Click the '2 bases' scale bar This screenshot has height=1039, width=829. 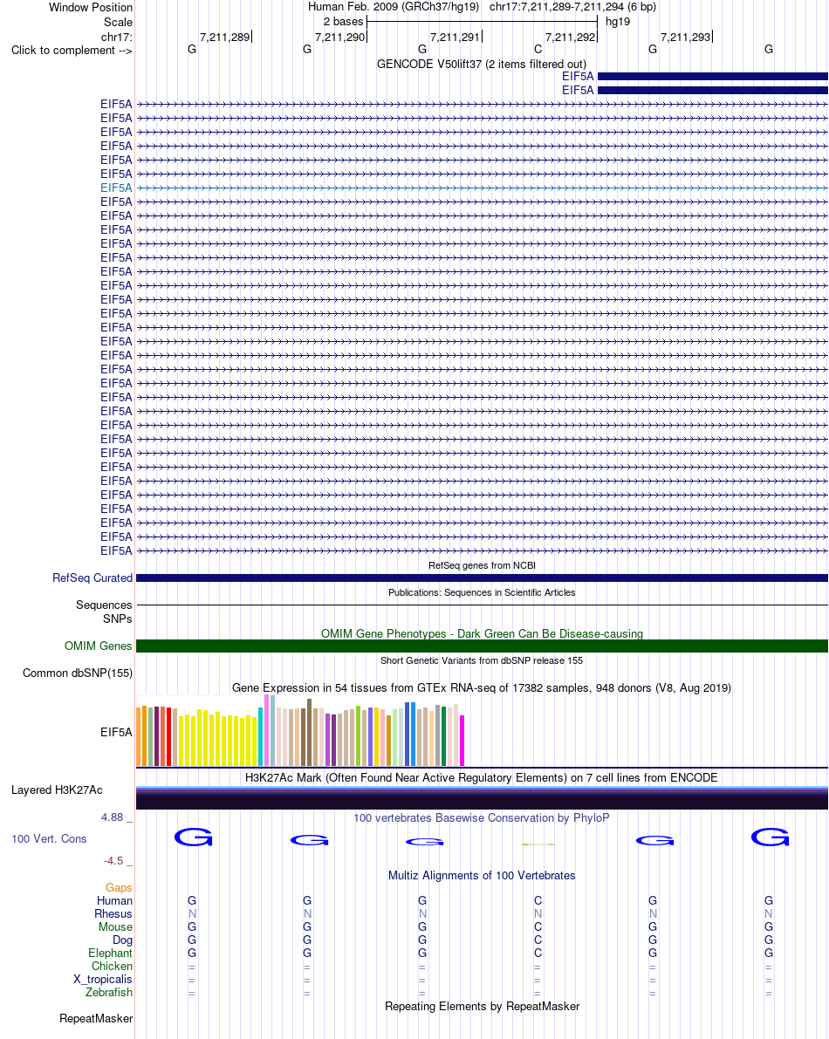(482, 21)
